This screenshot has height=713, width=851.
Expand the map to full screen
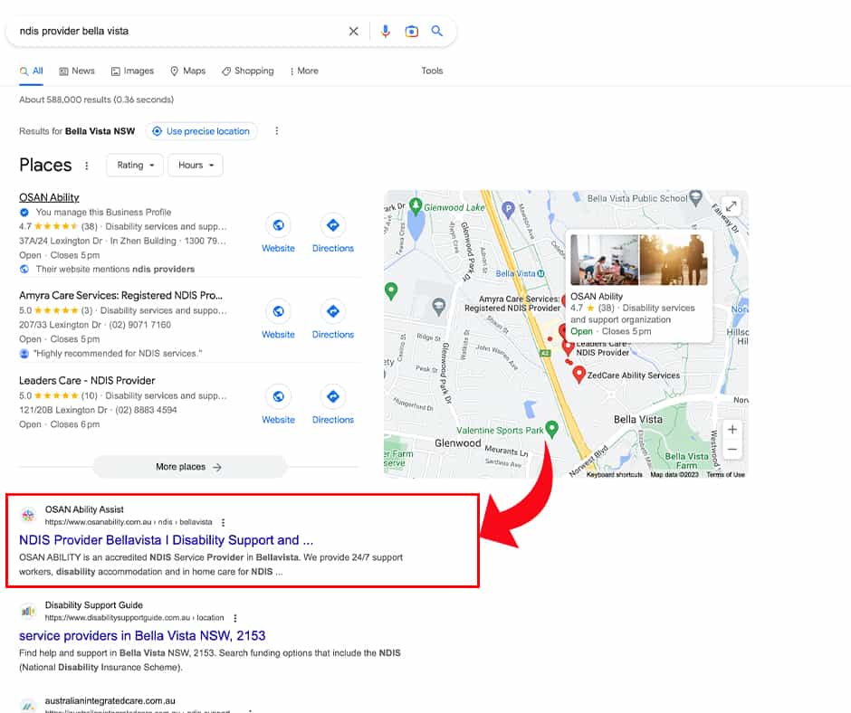click(731, 206)
